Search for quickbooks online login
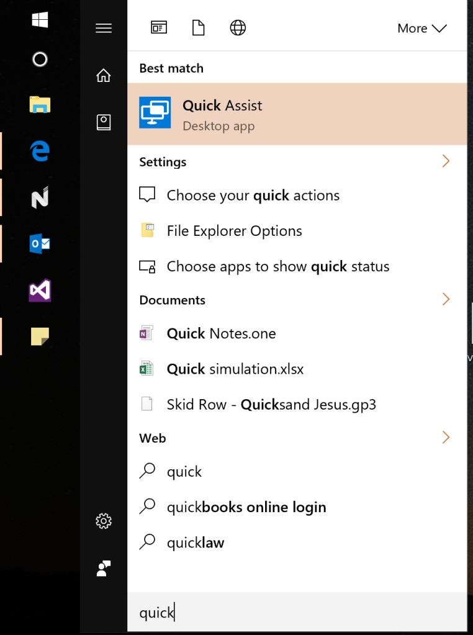The width and height of the screenshot is (473, 635). (246, 507)
